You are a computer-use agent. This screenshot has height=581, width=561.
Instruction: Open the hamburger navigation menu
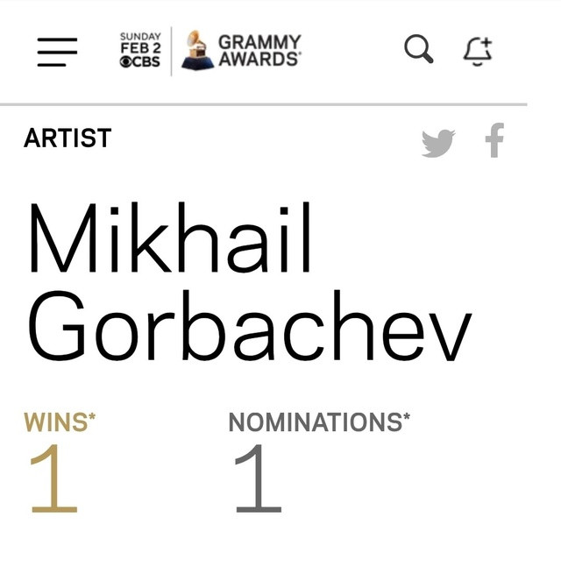coord(57,51)
